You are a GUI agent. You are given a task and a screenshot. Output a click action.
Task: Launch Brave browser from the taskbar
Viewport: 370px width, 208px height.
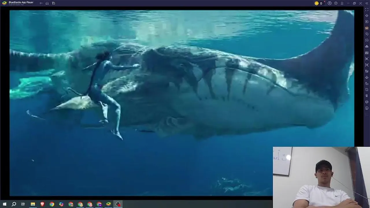42,204
